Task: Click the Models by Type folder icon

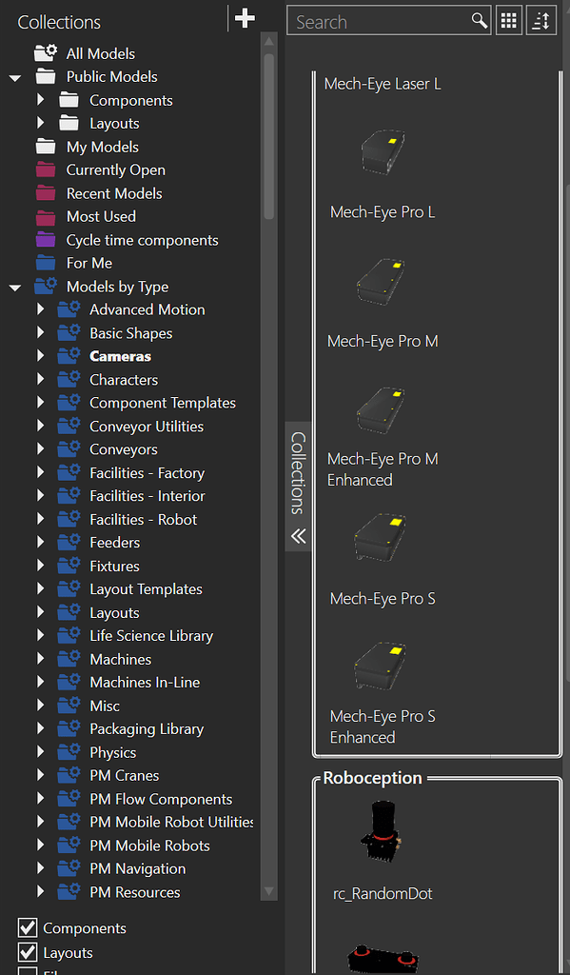Action: pos(46,286)
